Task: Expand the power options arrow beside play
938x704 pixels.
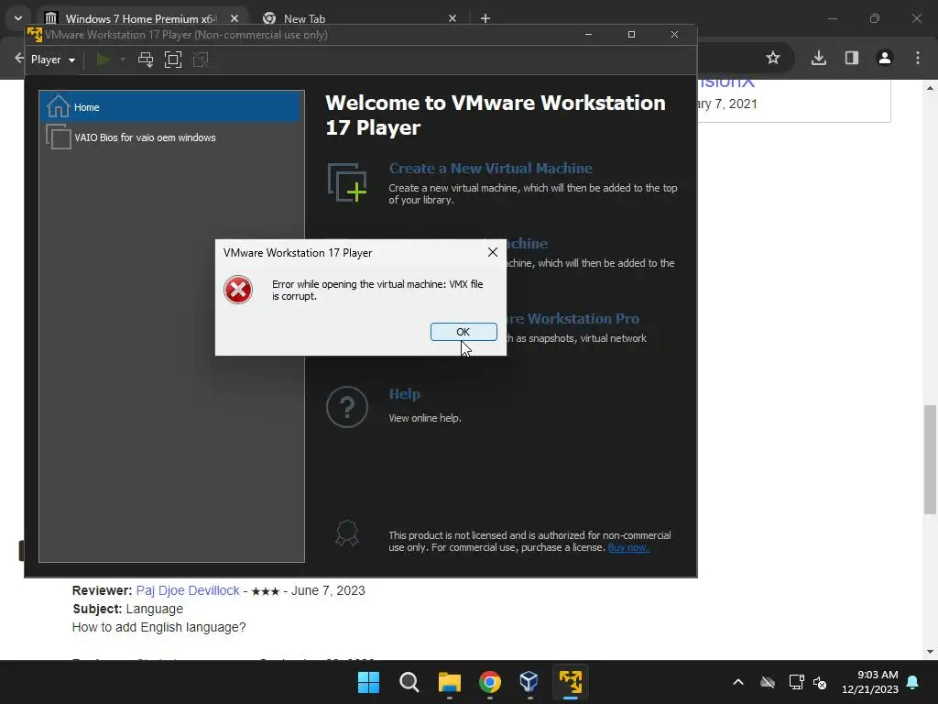Action: coord(123,60)
